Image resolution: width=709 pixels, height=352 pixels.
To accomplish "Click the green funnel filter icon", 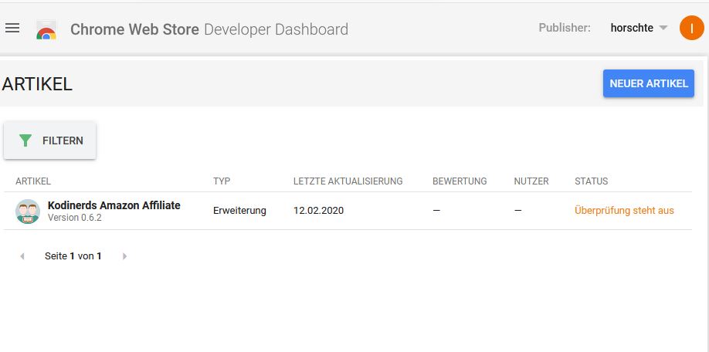I will tap(25, 140).
